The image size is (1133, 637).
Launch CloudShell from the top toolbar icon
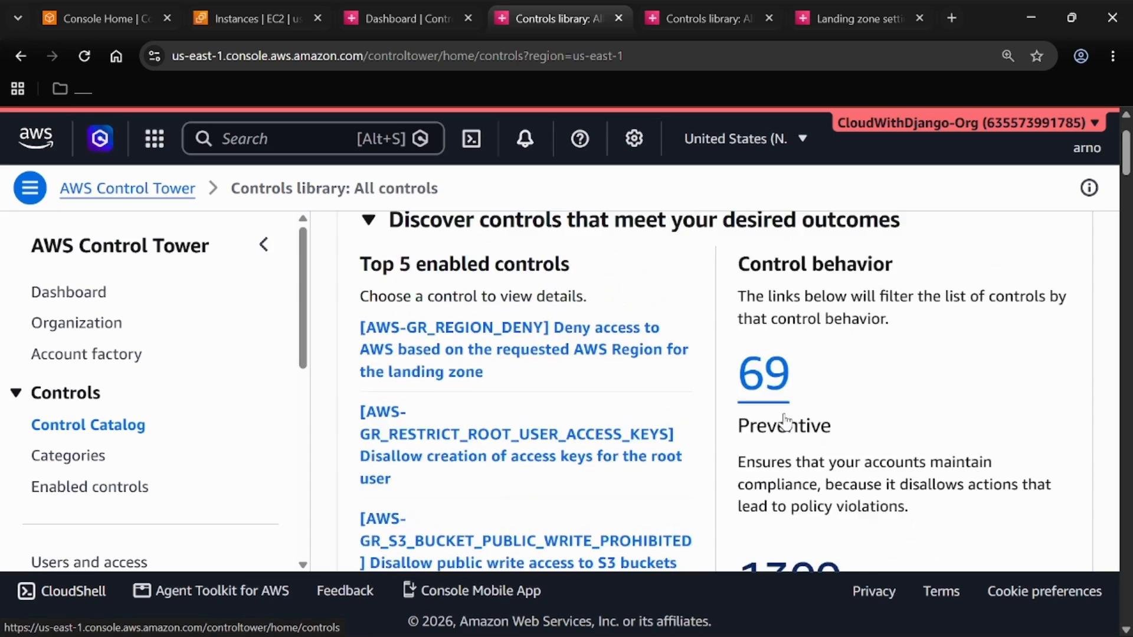click(x=471, y=139)
